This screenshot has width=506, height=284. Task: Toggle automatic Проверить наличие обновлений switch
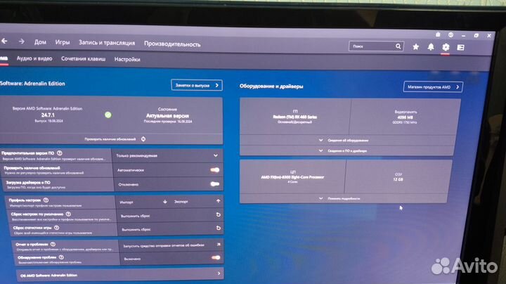214,169
